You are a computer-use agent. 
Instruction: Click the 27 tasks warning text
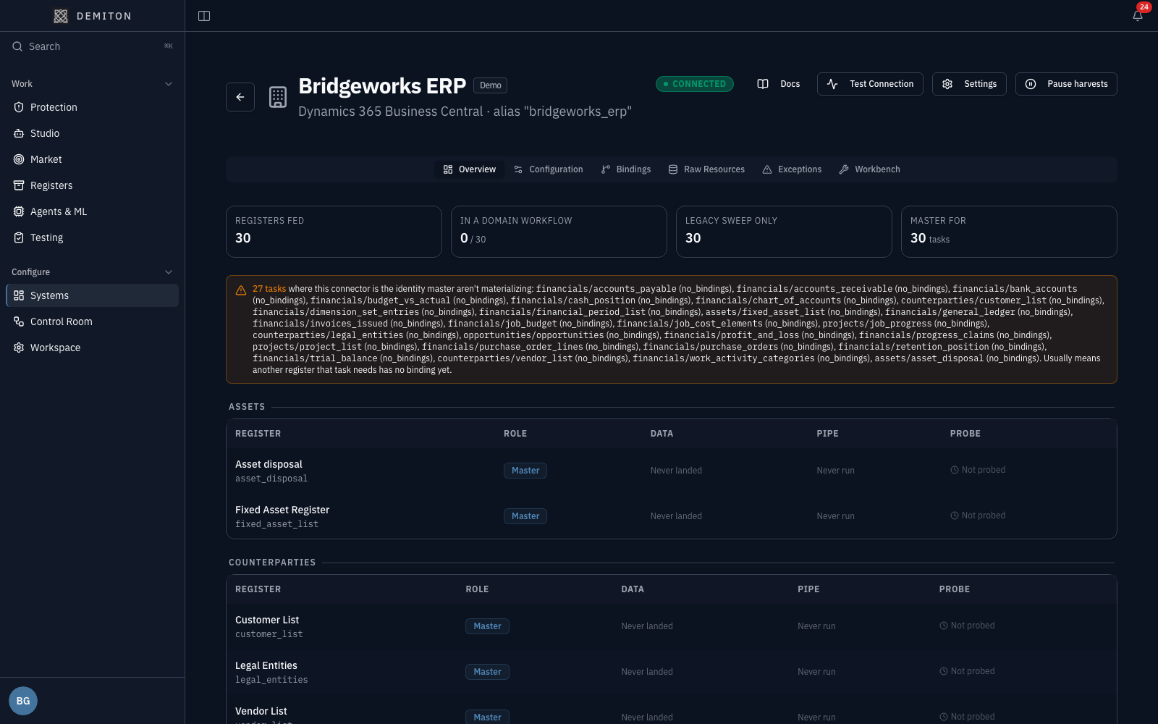coord(269,289)
